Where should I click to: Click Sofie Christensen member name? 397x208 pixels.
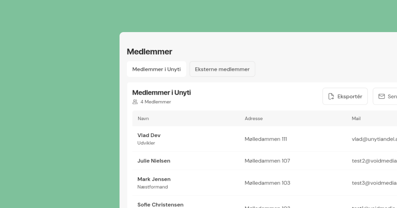[160, 205]
